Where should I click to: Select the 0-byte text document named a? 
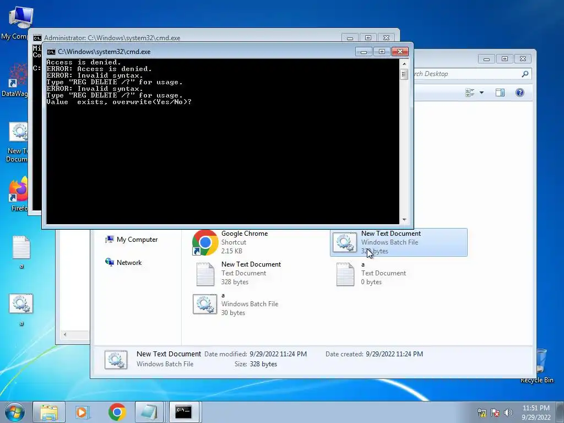[x=371, y=273]
